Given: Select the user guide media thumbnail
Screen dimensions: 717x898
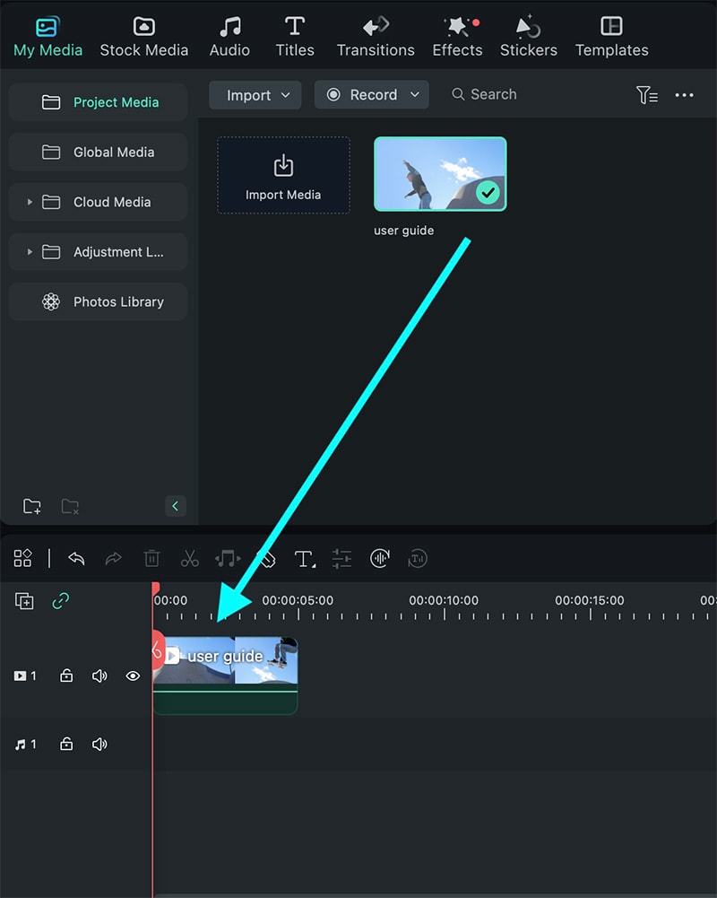Looking at the screenshot, I should tap(440, 174).
